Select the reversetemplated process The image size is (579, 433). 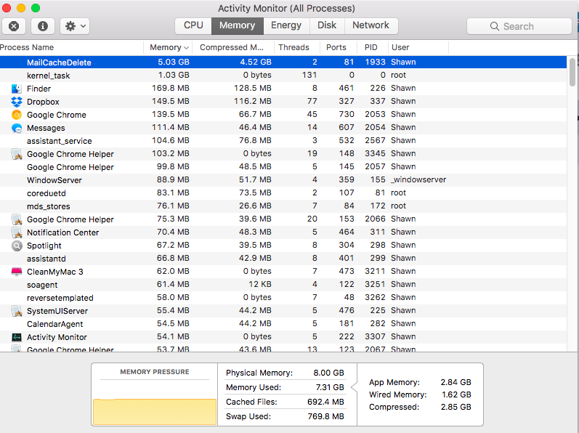pos(283,298)
